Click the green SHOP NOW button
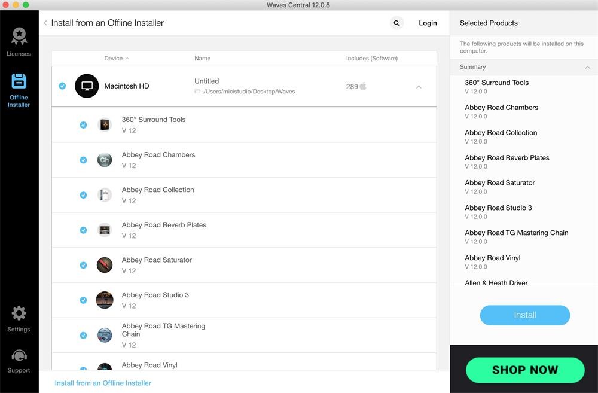The height and width of the screenshot is (393, 598). pos(525,370)
